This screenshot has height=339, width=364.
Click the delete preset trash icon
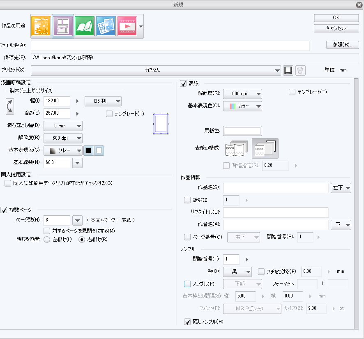coord(300,70)
